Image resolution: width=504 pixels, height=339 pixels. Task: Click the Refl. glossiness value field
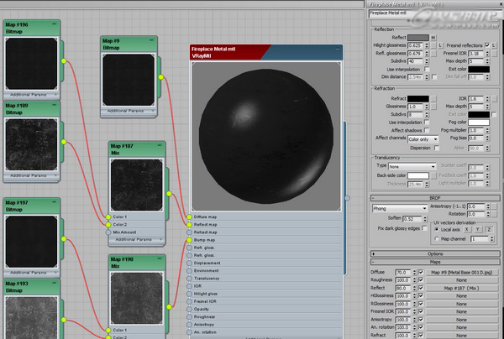(416, 54)
